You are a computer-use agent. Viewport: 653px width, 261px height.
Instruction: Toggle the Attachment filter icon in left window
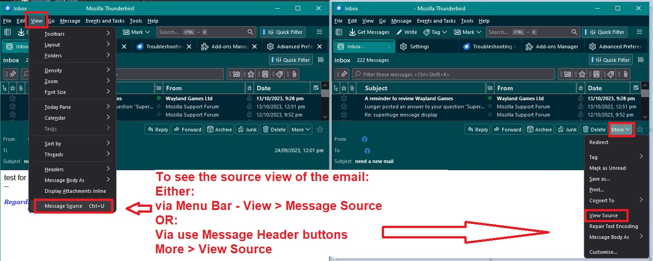[x=294, y=74]
